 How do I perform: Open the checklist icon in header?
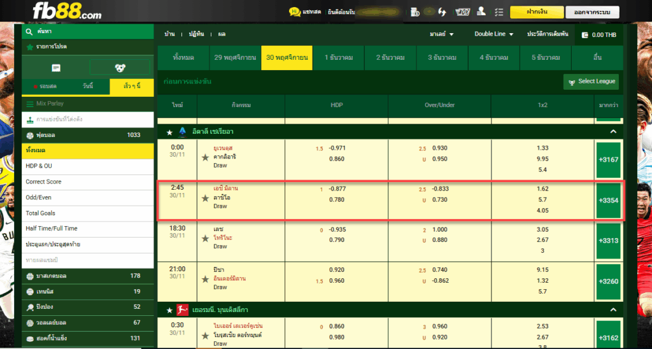pyautogui.click(x=499, y=12)
